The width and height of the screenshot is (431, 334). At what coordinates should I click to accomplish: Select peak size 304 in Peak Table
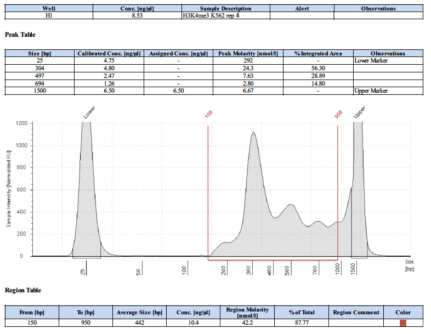pos(39,68)
